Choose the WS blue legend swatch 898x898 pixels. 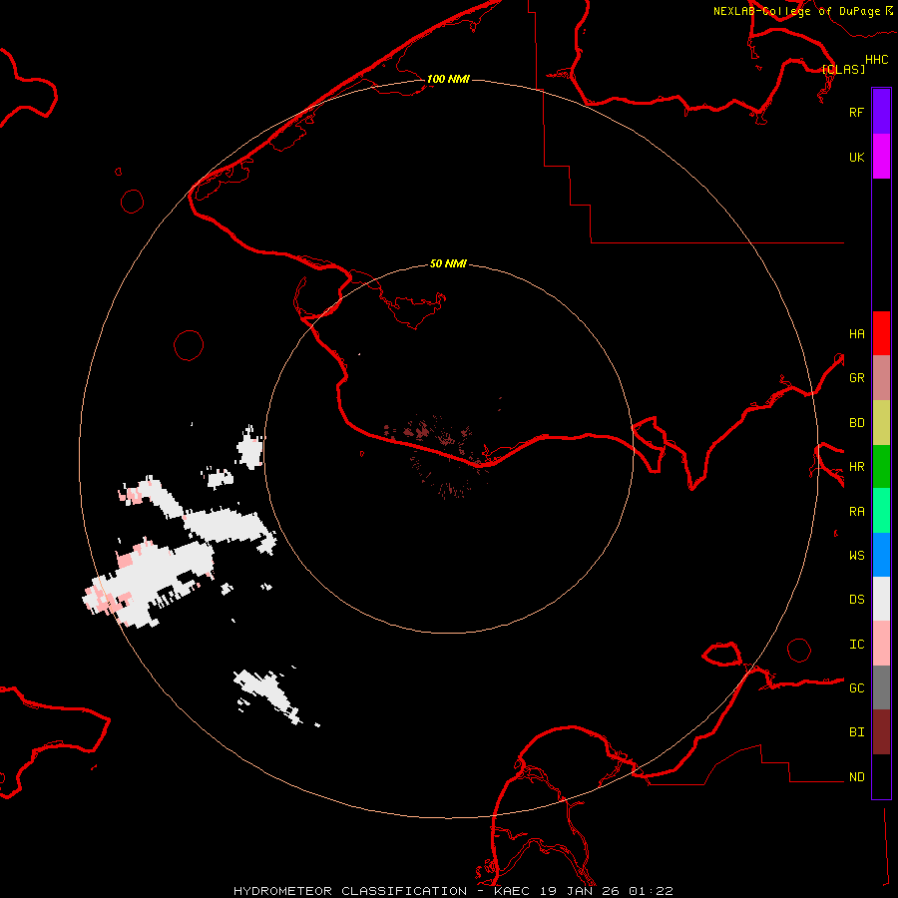(x=881, y=555)
